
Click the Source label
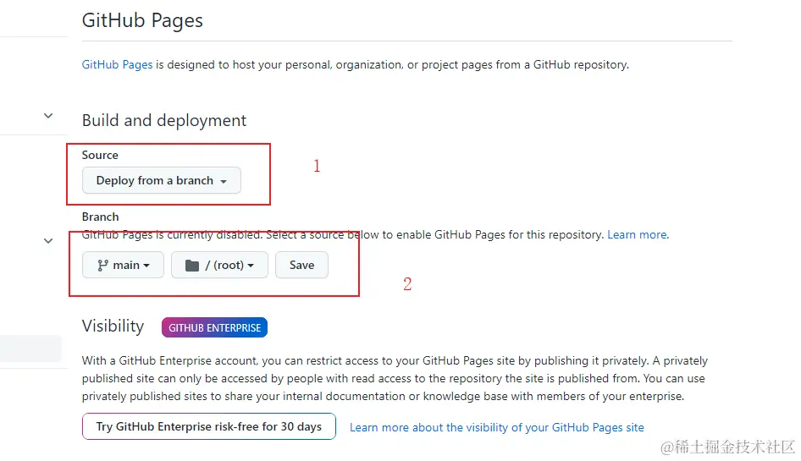100,155
